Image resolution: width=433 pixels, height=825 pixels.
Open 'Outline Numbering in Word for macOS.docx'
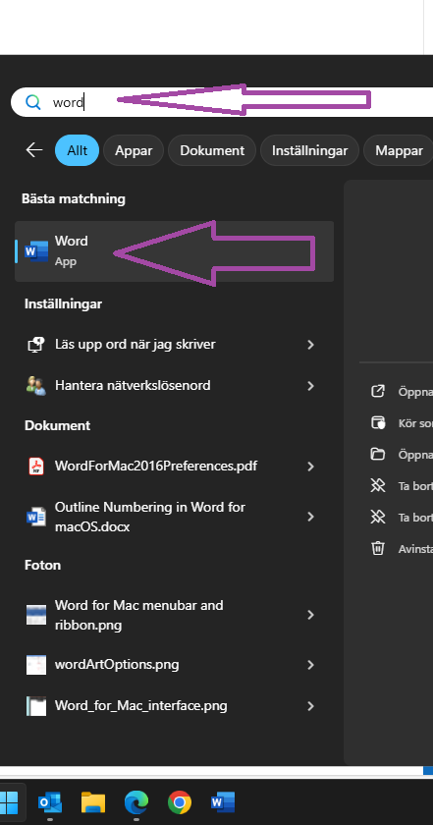(x=174, y=517)
